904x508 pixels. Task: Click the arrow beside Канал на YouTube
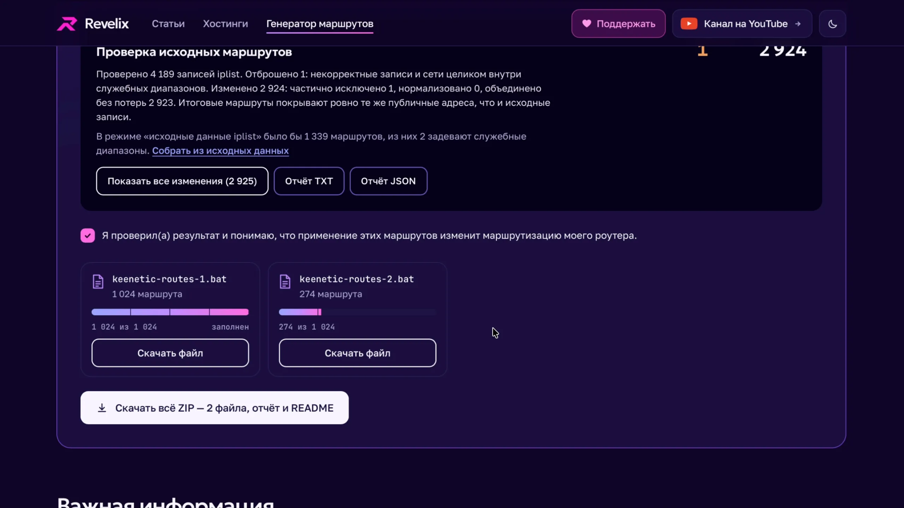pos(798,24)
